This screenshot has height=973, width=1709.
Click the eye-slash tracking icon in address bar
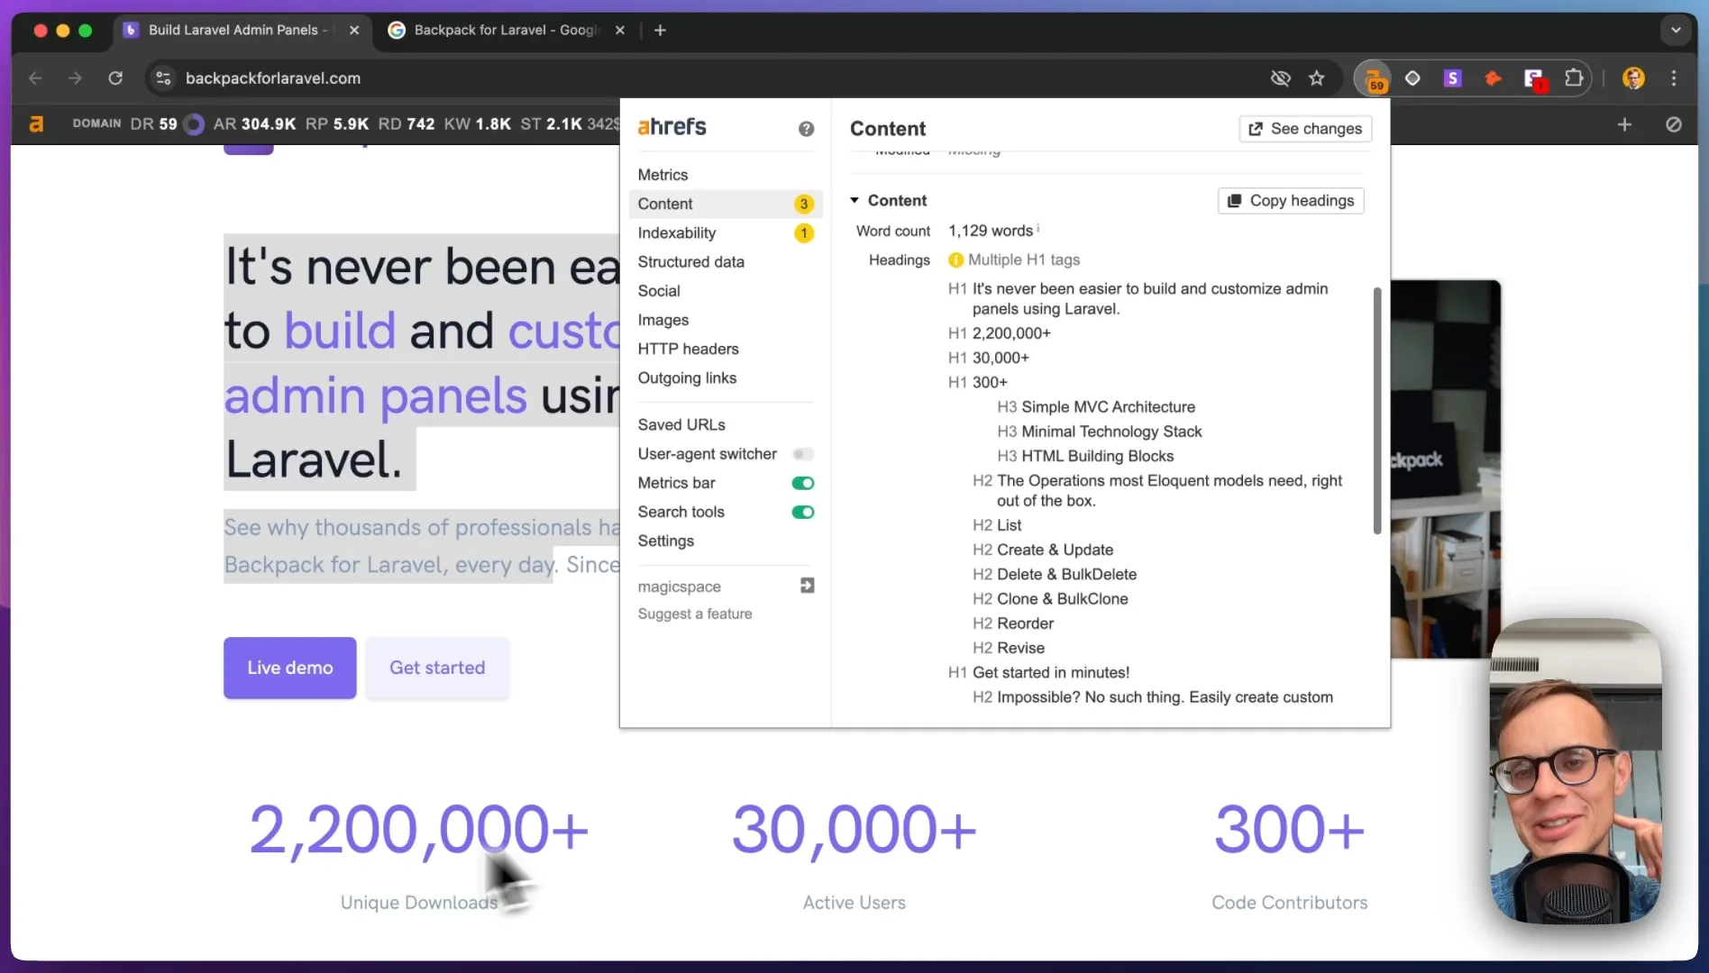[x=1280, y=78]
